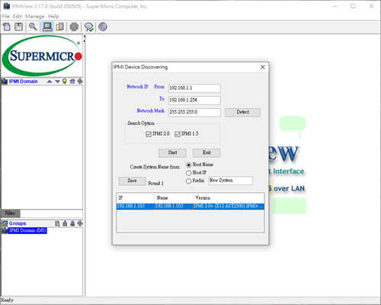The image size is (381, 305).
Task: Select the 192.168.1.103 IP cell in results
Action: pyautogui.click(x=136, y=206)
